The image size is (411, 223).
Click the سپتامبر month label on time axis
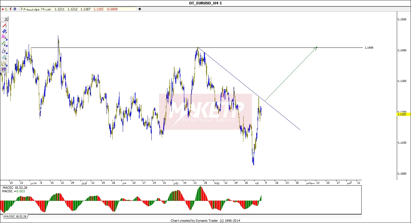pos(311,183)
